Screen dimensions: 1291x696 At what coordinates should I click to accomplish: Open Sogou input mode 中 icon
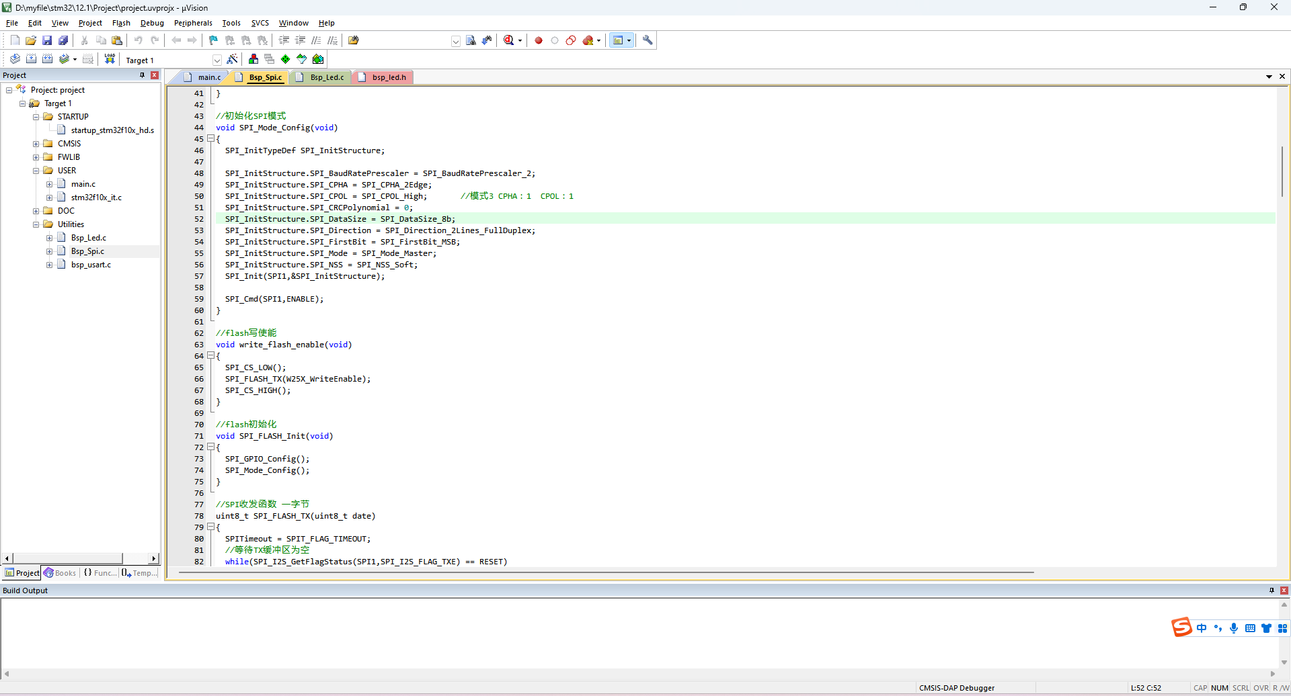coord(1202,628)
